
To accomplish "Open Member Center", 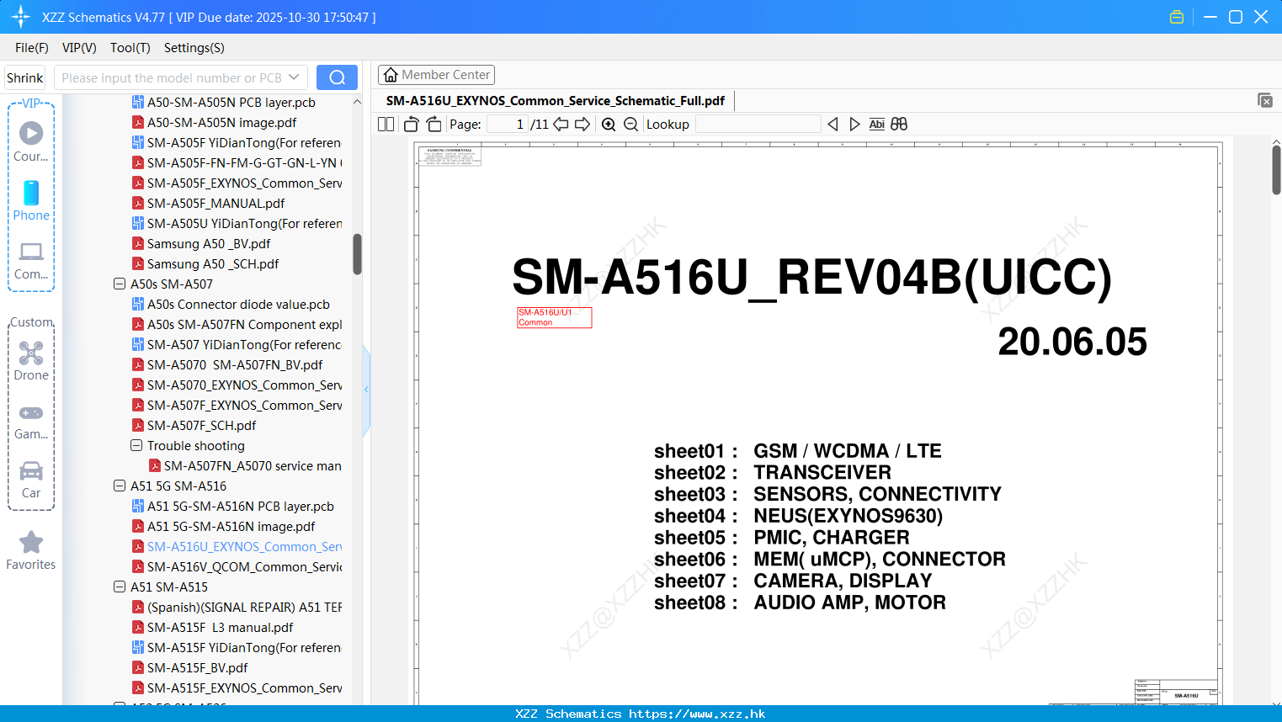I will point(436,75).
